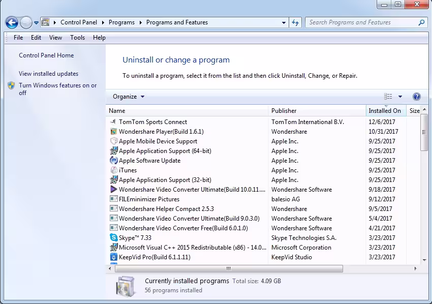Click the Wondershare Video Converter Free icon
Image resolution: width=432 pixels, height=304 pixels.
point(113,228)
